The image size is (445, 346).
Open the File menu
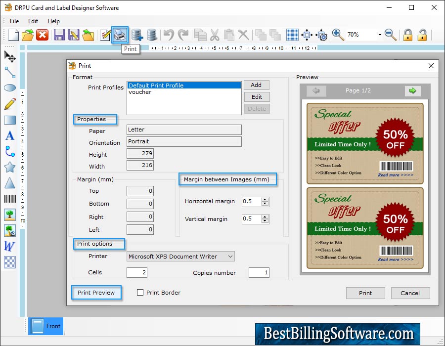coord(14,21)
